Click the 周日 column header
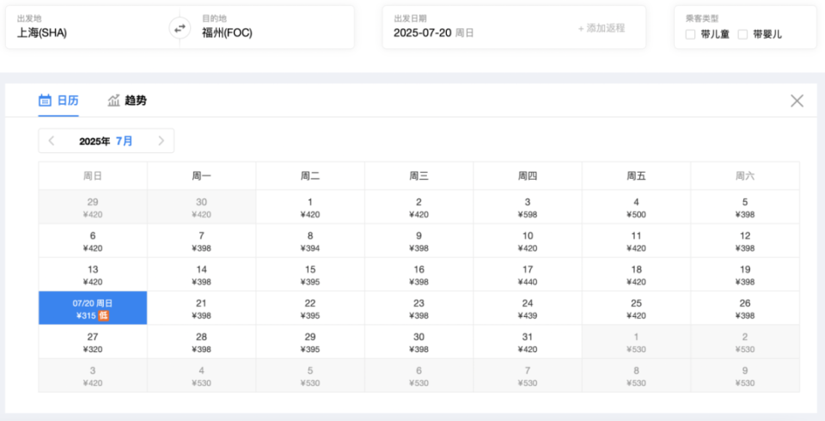Screen dimensions: 825x421 point(93,176)
